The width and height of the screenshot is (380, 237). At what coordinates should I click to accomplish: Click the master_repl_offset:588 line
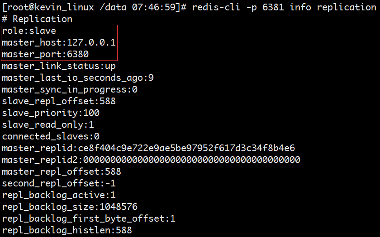pyautogui.click(x=62, y=172)
